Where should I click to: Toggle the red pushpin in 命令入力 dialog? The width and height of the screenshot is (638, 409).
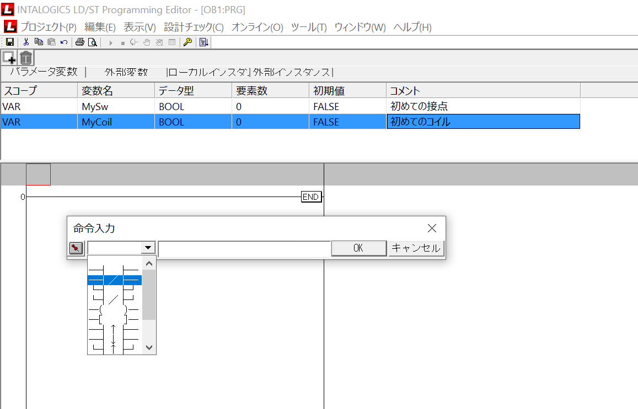[76, 248]
